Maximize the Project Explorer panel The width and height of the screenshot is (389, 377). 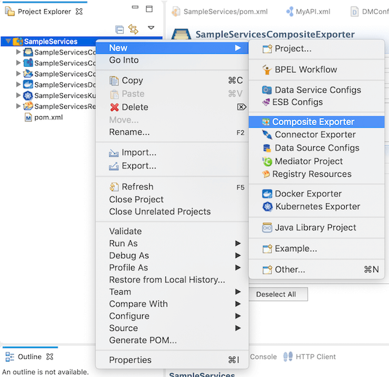click(x=149, y=9)
